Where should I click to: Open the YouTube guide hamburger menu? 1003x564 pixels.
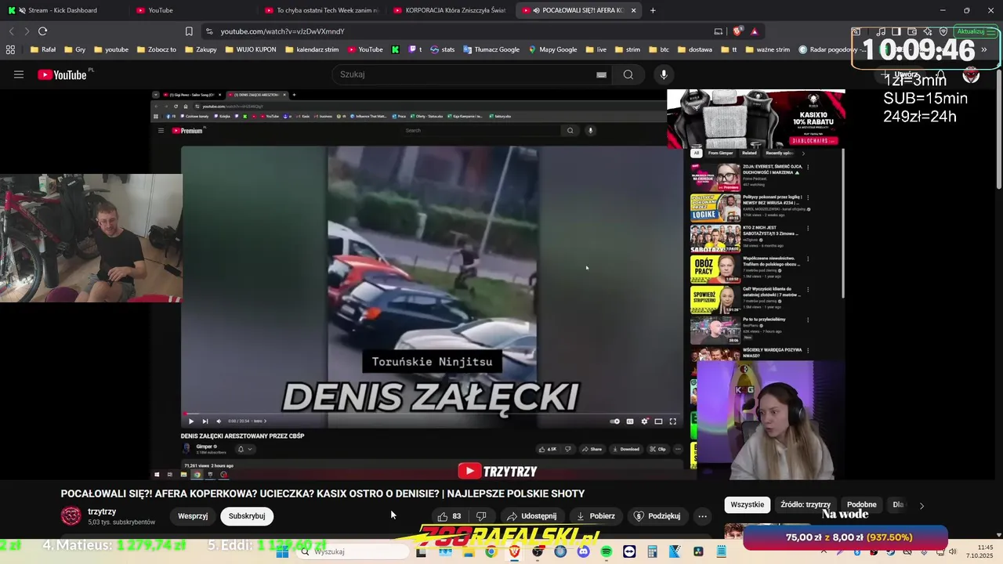pos(19,74)
